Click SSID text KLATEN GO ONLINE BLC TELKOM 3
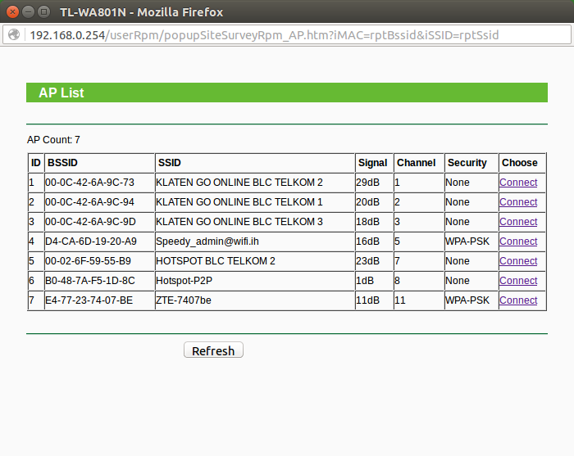This screenshot has height=456, width=574. pos(239,222)
